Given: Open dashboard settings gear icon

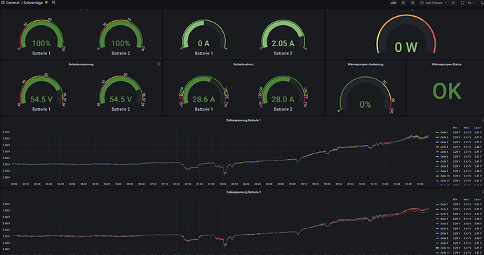Looking at the screenshot, I should [412, 3].
